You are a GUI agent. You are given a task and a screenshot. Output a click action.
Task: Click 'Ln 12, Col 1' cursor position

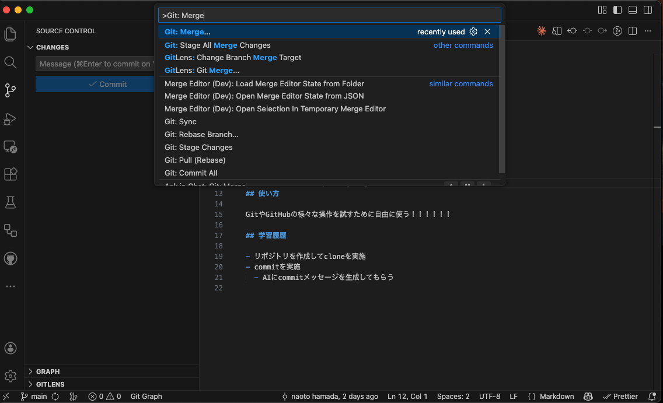[x=407, y=396]
